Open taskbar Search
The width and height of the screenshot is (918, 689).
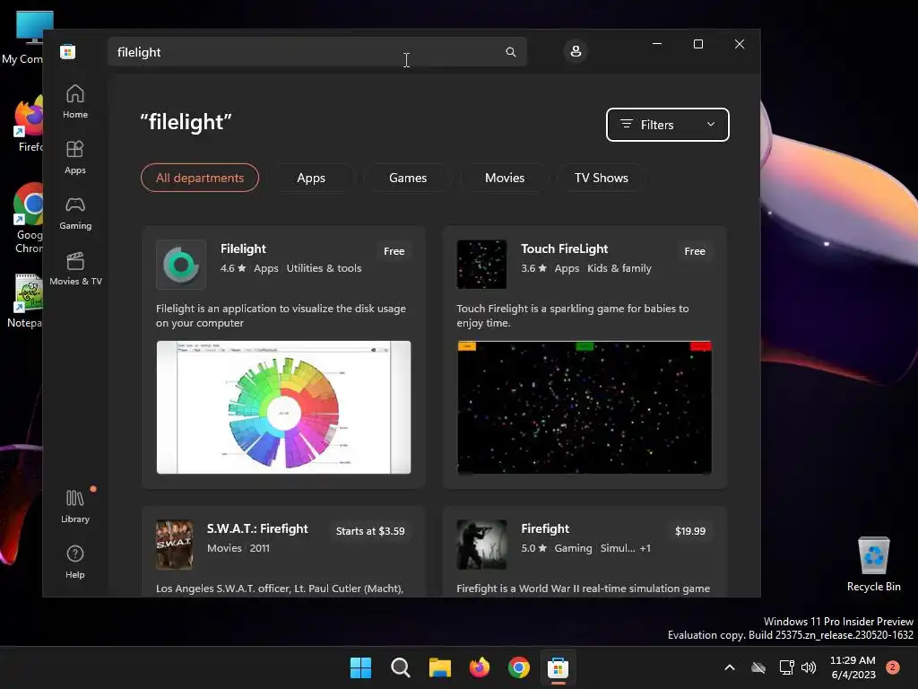[x=401, y=667]
